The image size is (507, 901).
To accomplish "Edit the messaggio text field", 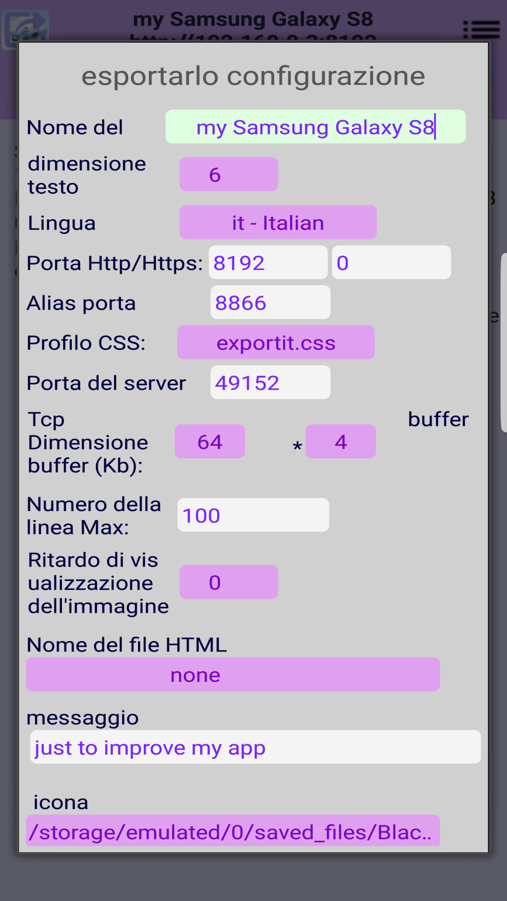I will pyautogui.click(x=255, y=747).
